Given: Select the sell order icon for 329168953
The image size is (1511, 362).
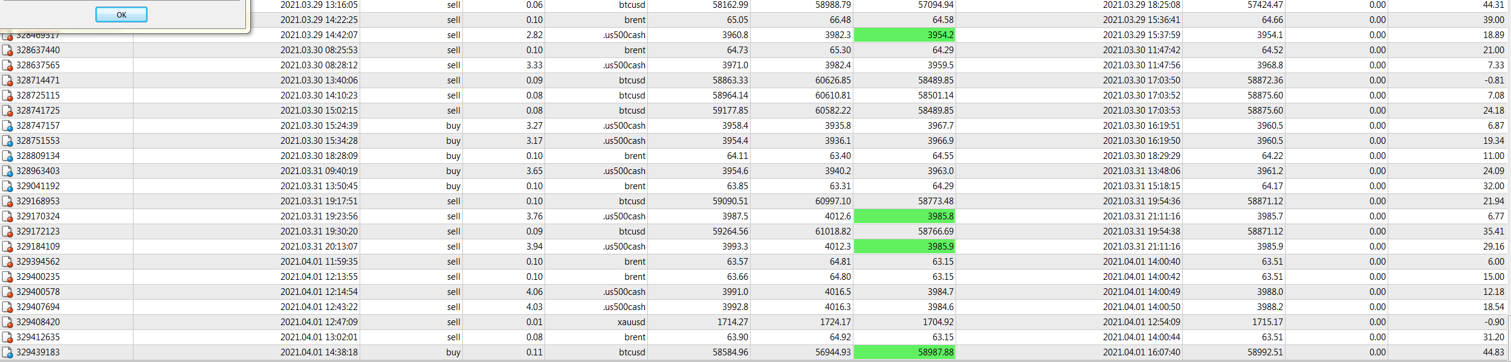Looking at the screenshot, I should (7, 201).
